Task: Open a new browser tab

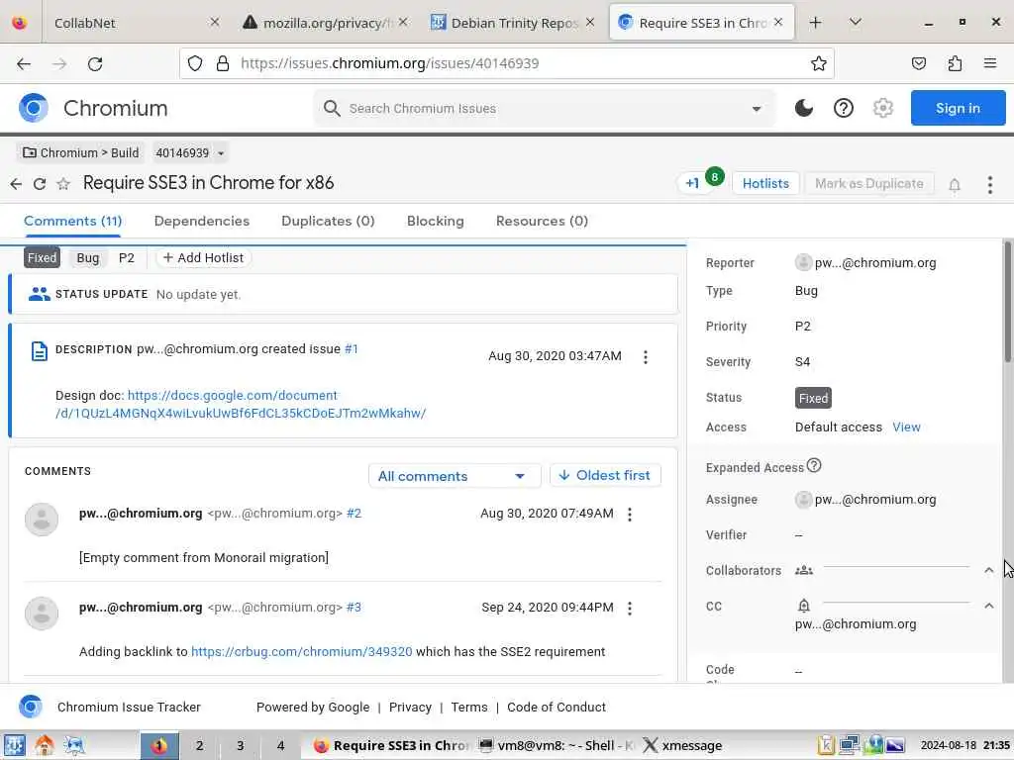Action: [x=815, y=23]
